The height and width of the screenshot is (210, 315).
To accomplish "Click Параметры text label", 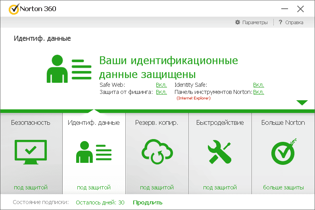I will (255, 23).
